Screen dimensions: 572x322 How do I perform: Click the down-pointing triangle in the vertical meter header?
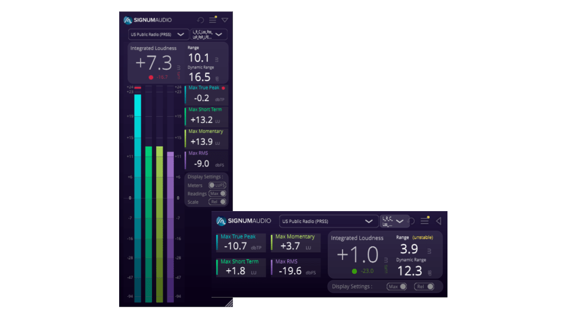(225, 20)
